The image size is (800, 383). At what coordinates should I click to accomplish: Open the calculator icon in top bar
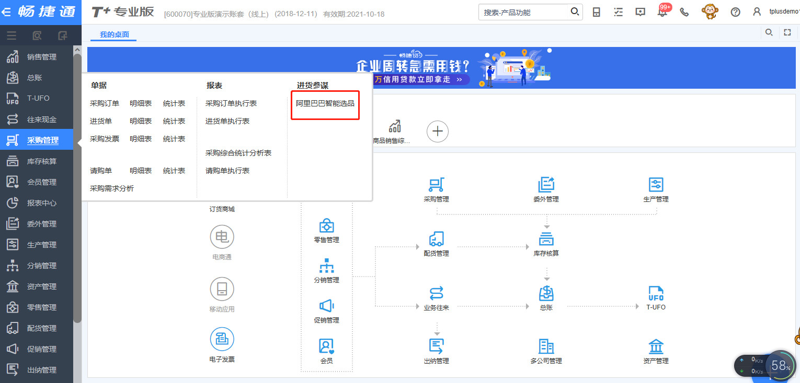point(597,12)
